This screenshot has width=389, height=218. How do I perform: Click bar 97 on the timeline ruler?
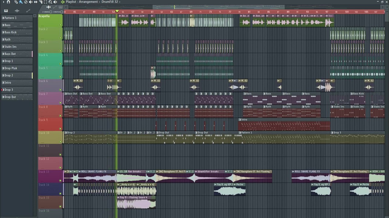coord(327,12)
